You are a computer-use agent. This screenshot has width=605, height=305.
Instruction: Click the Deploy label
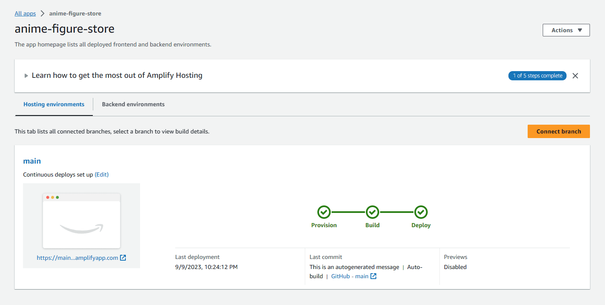tap(421, 225)
